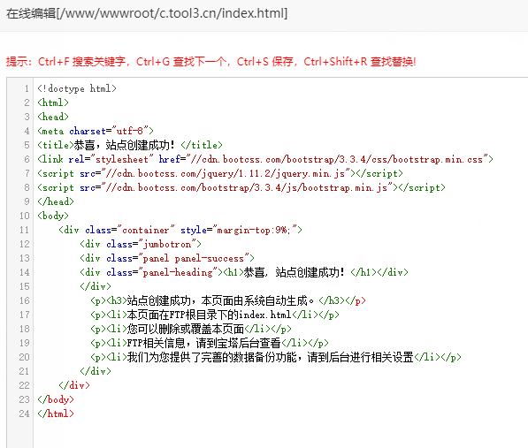Image resolution: width=528 pixels, height=448 pixels.
Task: Click the editor title showing index.html path
Action: [x=147, y=13]
